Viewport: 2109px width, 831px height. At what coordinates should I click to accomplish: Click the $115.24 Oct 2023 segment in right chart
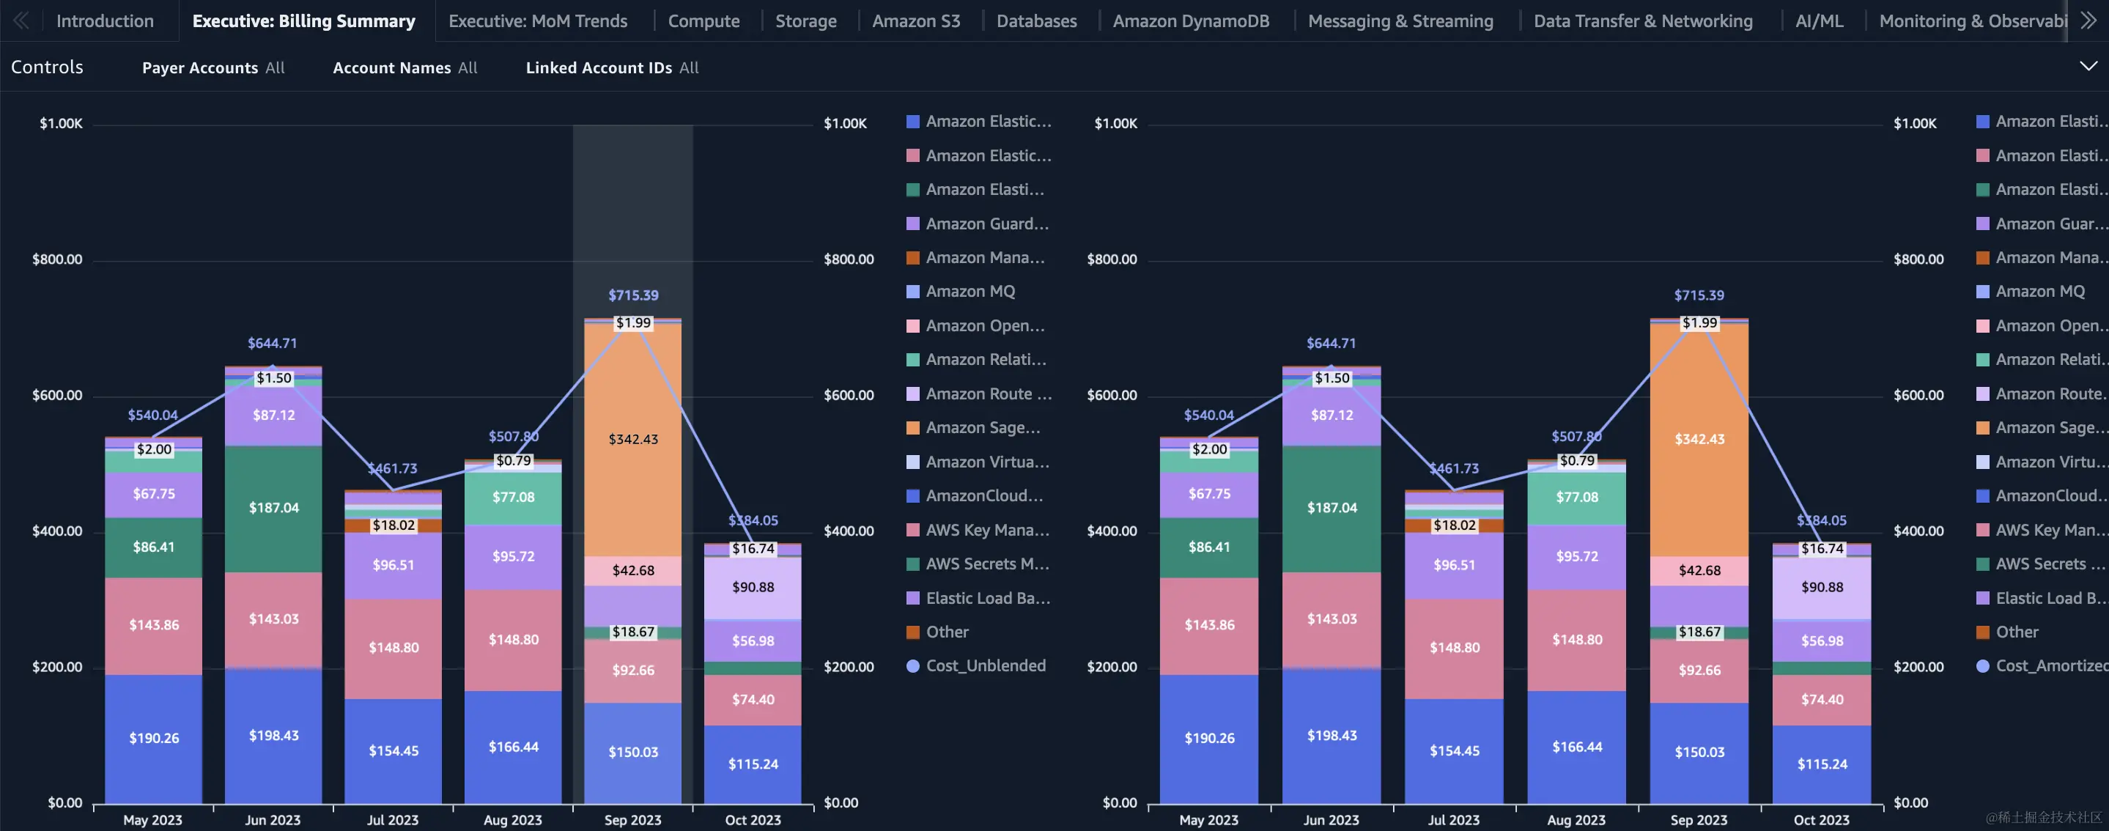(x=1822, y=764)
